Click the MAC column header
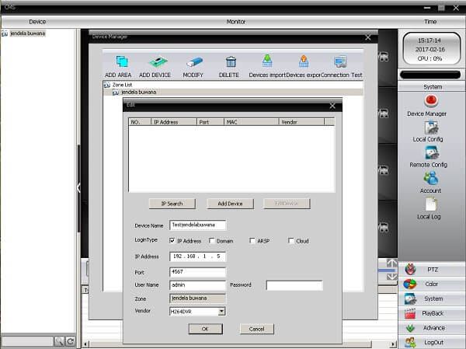This screenshot has width=466, height=349. coord(252,122)
